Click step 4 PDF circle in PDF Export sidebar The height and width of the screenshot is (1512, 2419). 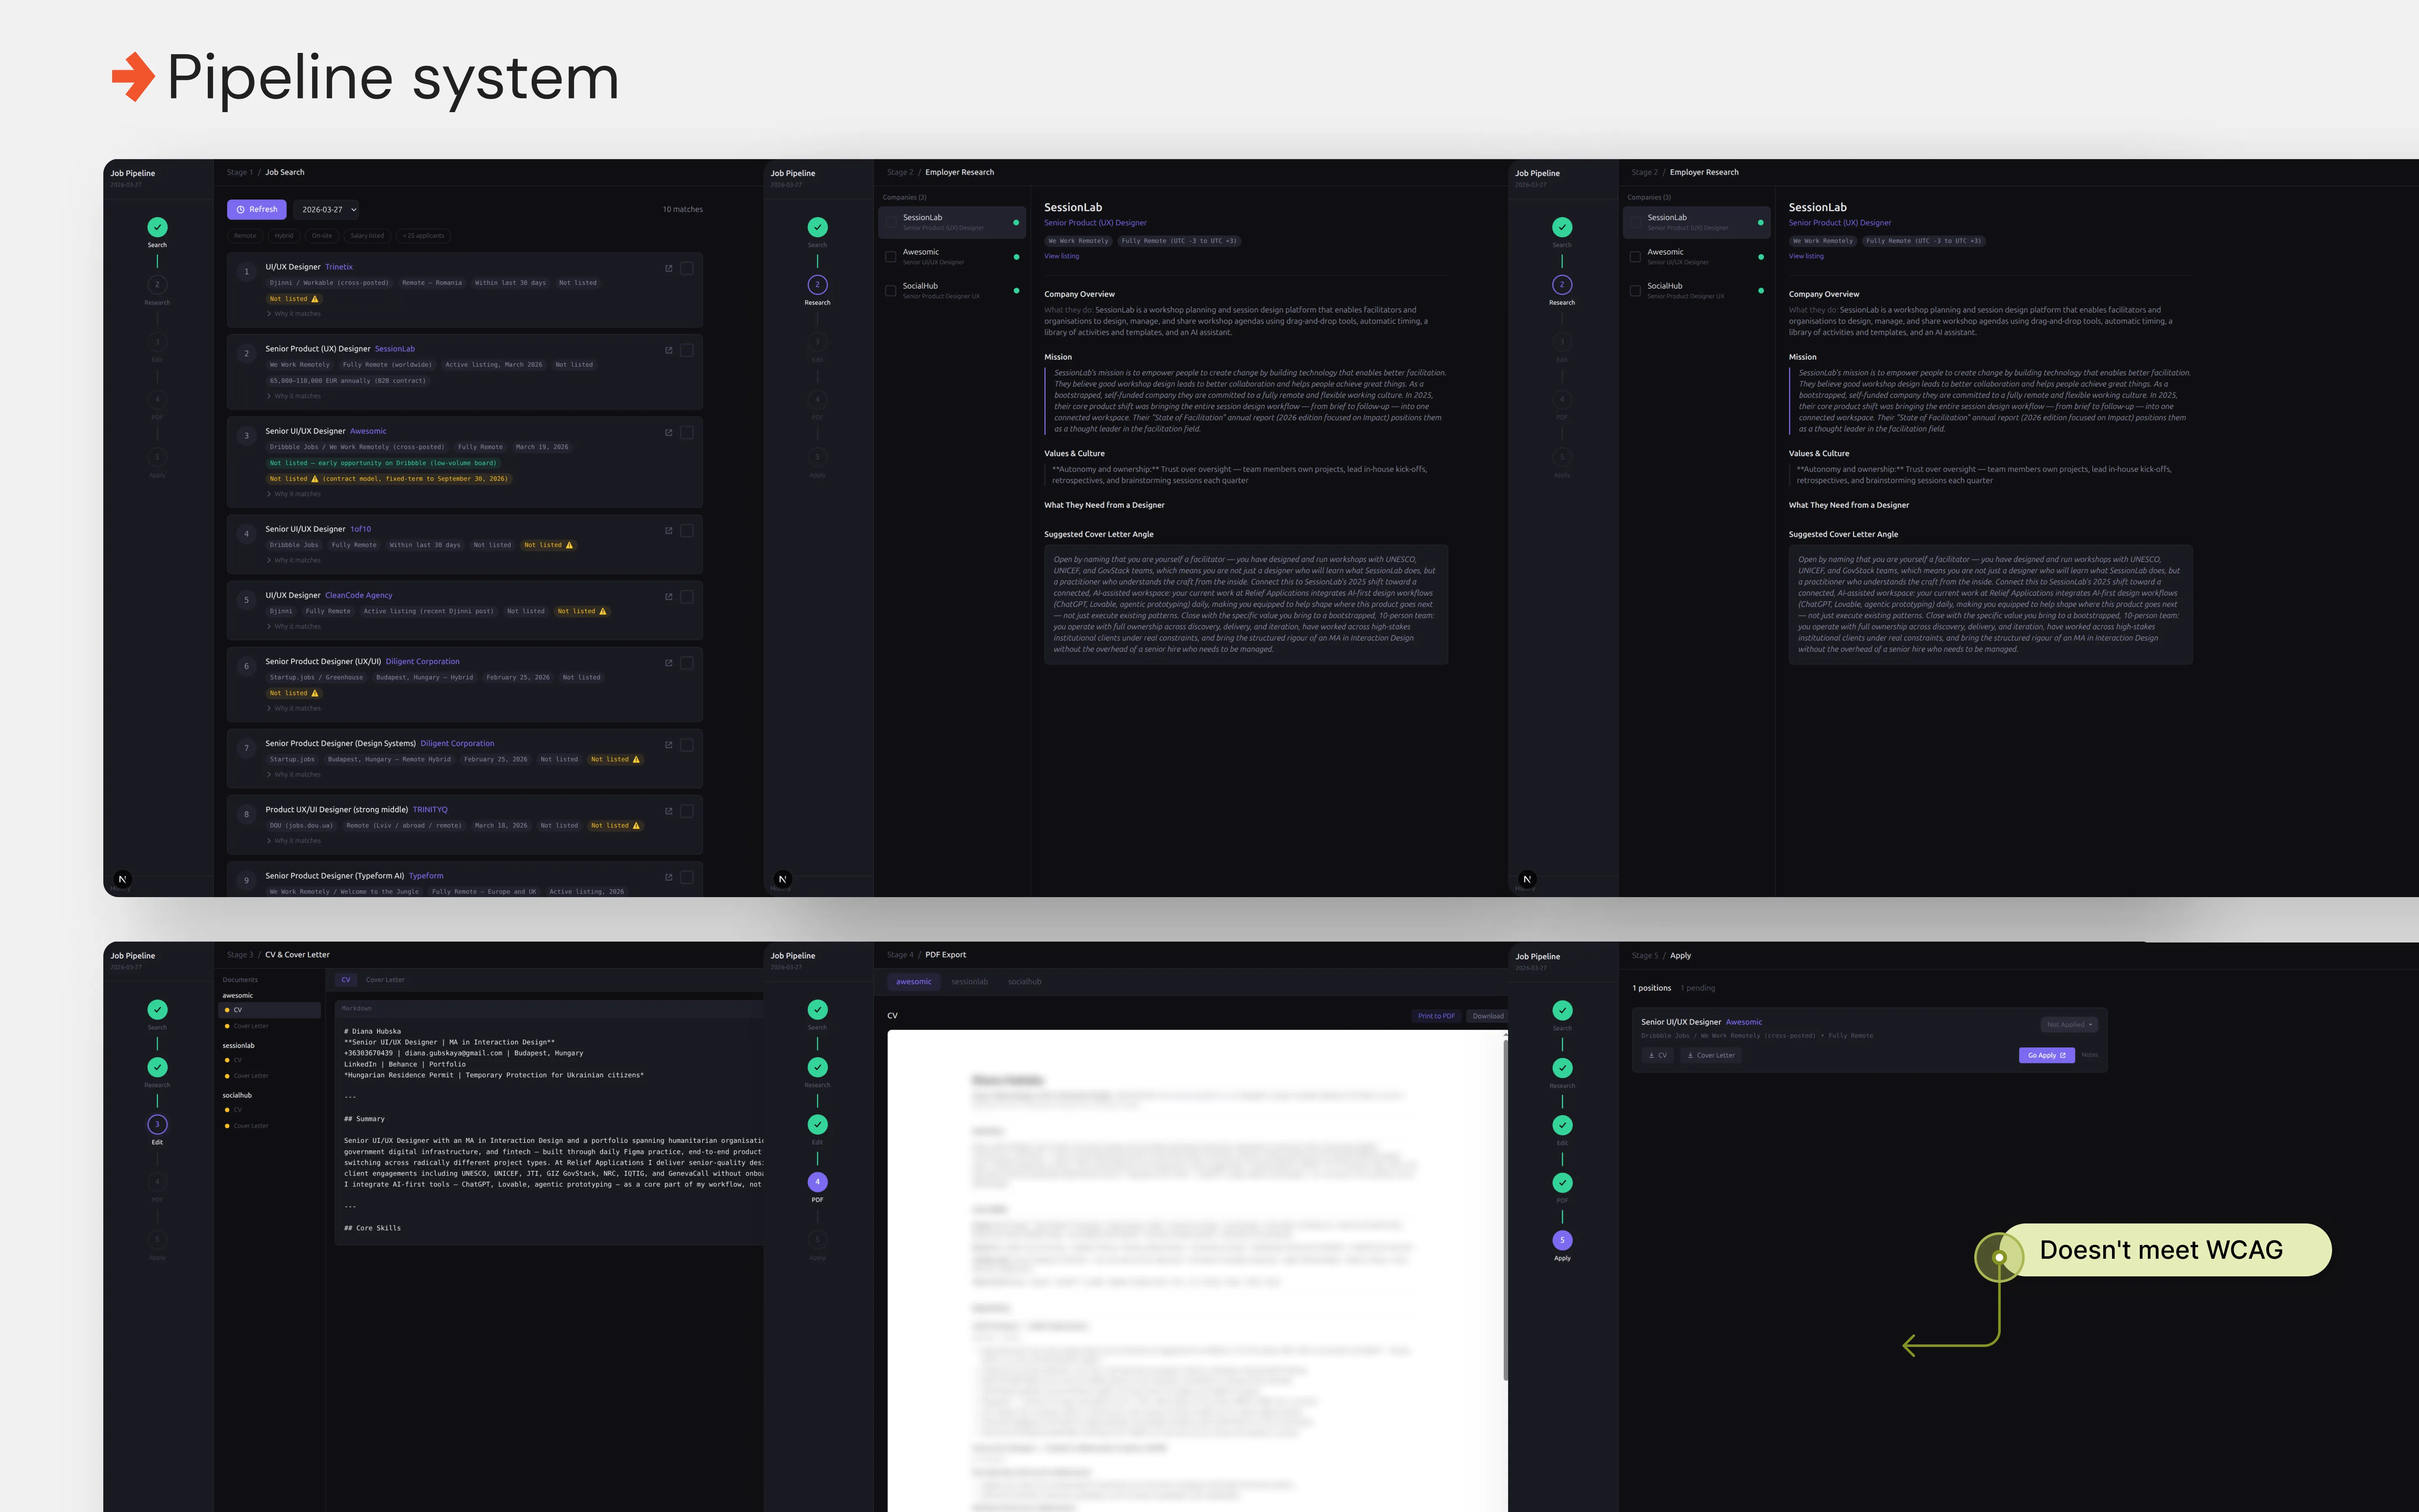coord(818,1182)
